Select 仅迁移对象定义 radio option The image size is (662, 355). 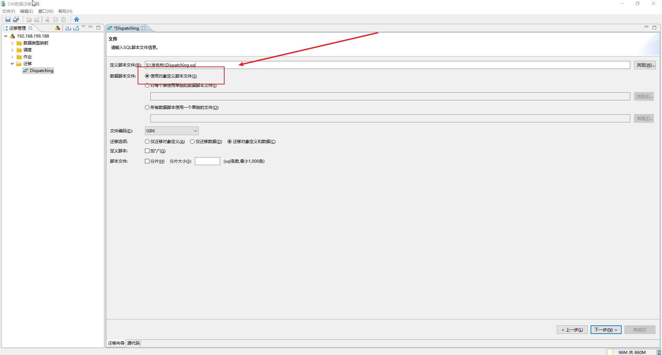(x=147, y=141)
